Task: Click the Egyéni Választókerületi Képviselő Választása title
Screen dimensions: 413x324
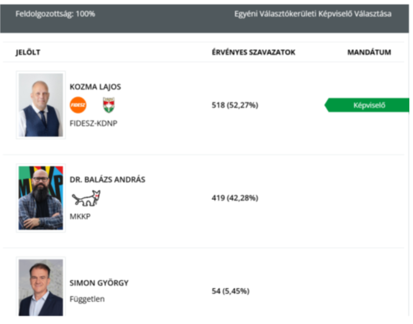Action: coord(313,14)
